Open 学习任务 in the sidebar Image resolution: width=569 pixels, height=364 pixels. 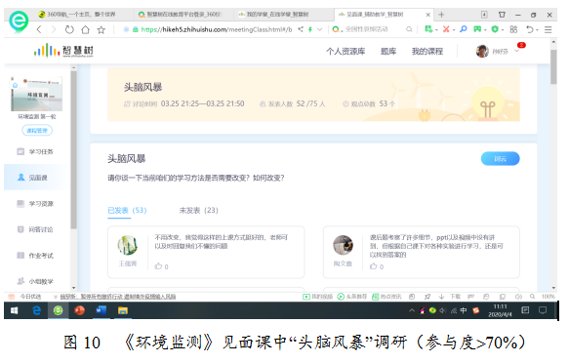(x=35, y=151)
